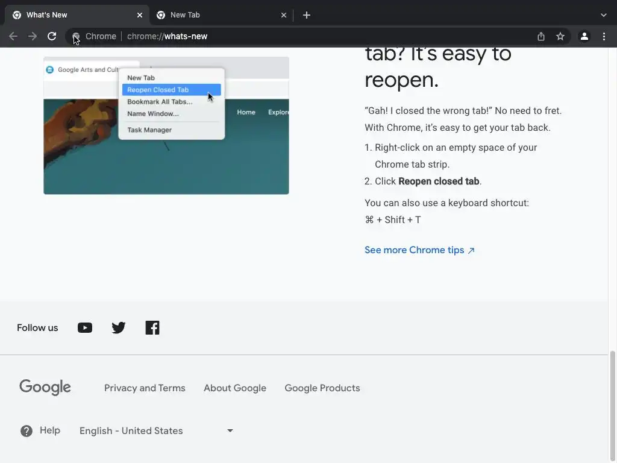Click the bold "Reopen closed tab" text

pyautogui.click(x=439, y=181)
